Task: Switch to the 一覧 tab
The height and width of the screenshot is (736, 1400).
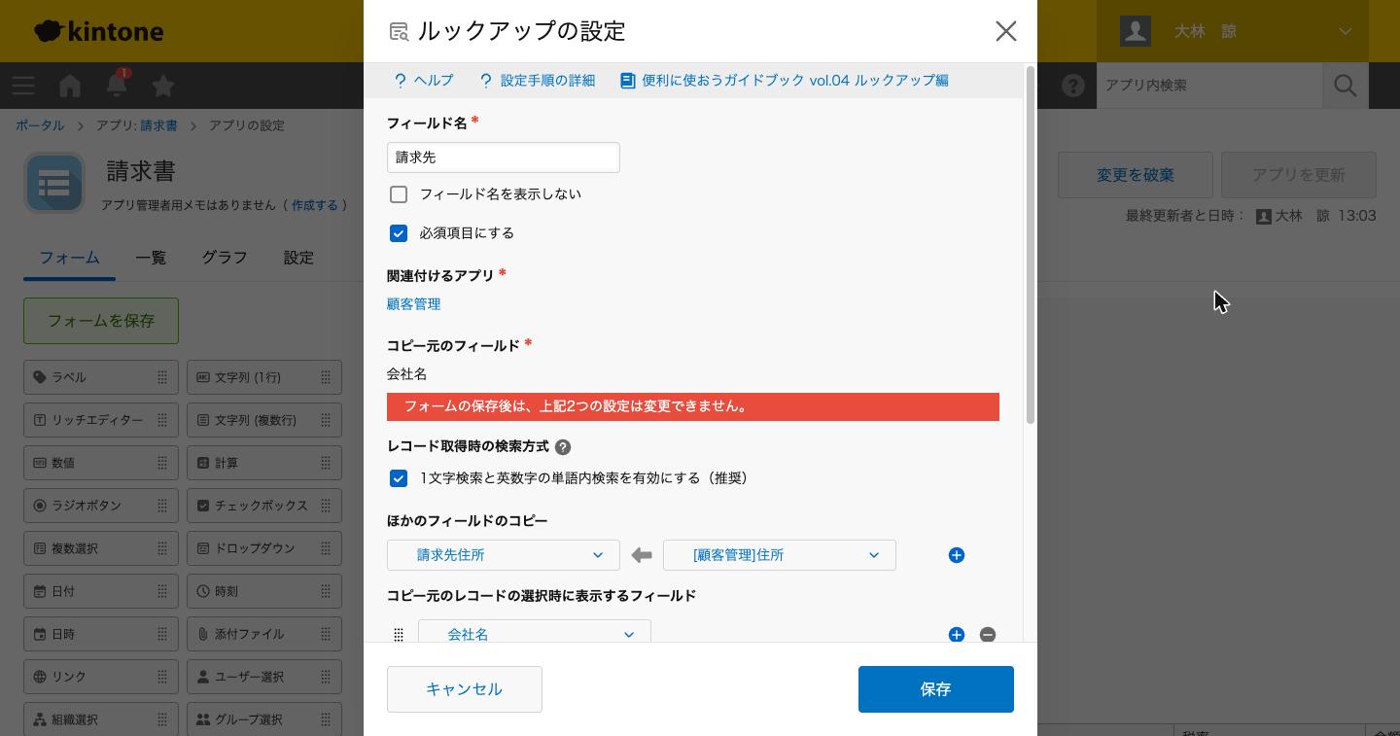Action: coord(151,258)
